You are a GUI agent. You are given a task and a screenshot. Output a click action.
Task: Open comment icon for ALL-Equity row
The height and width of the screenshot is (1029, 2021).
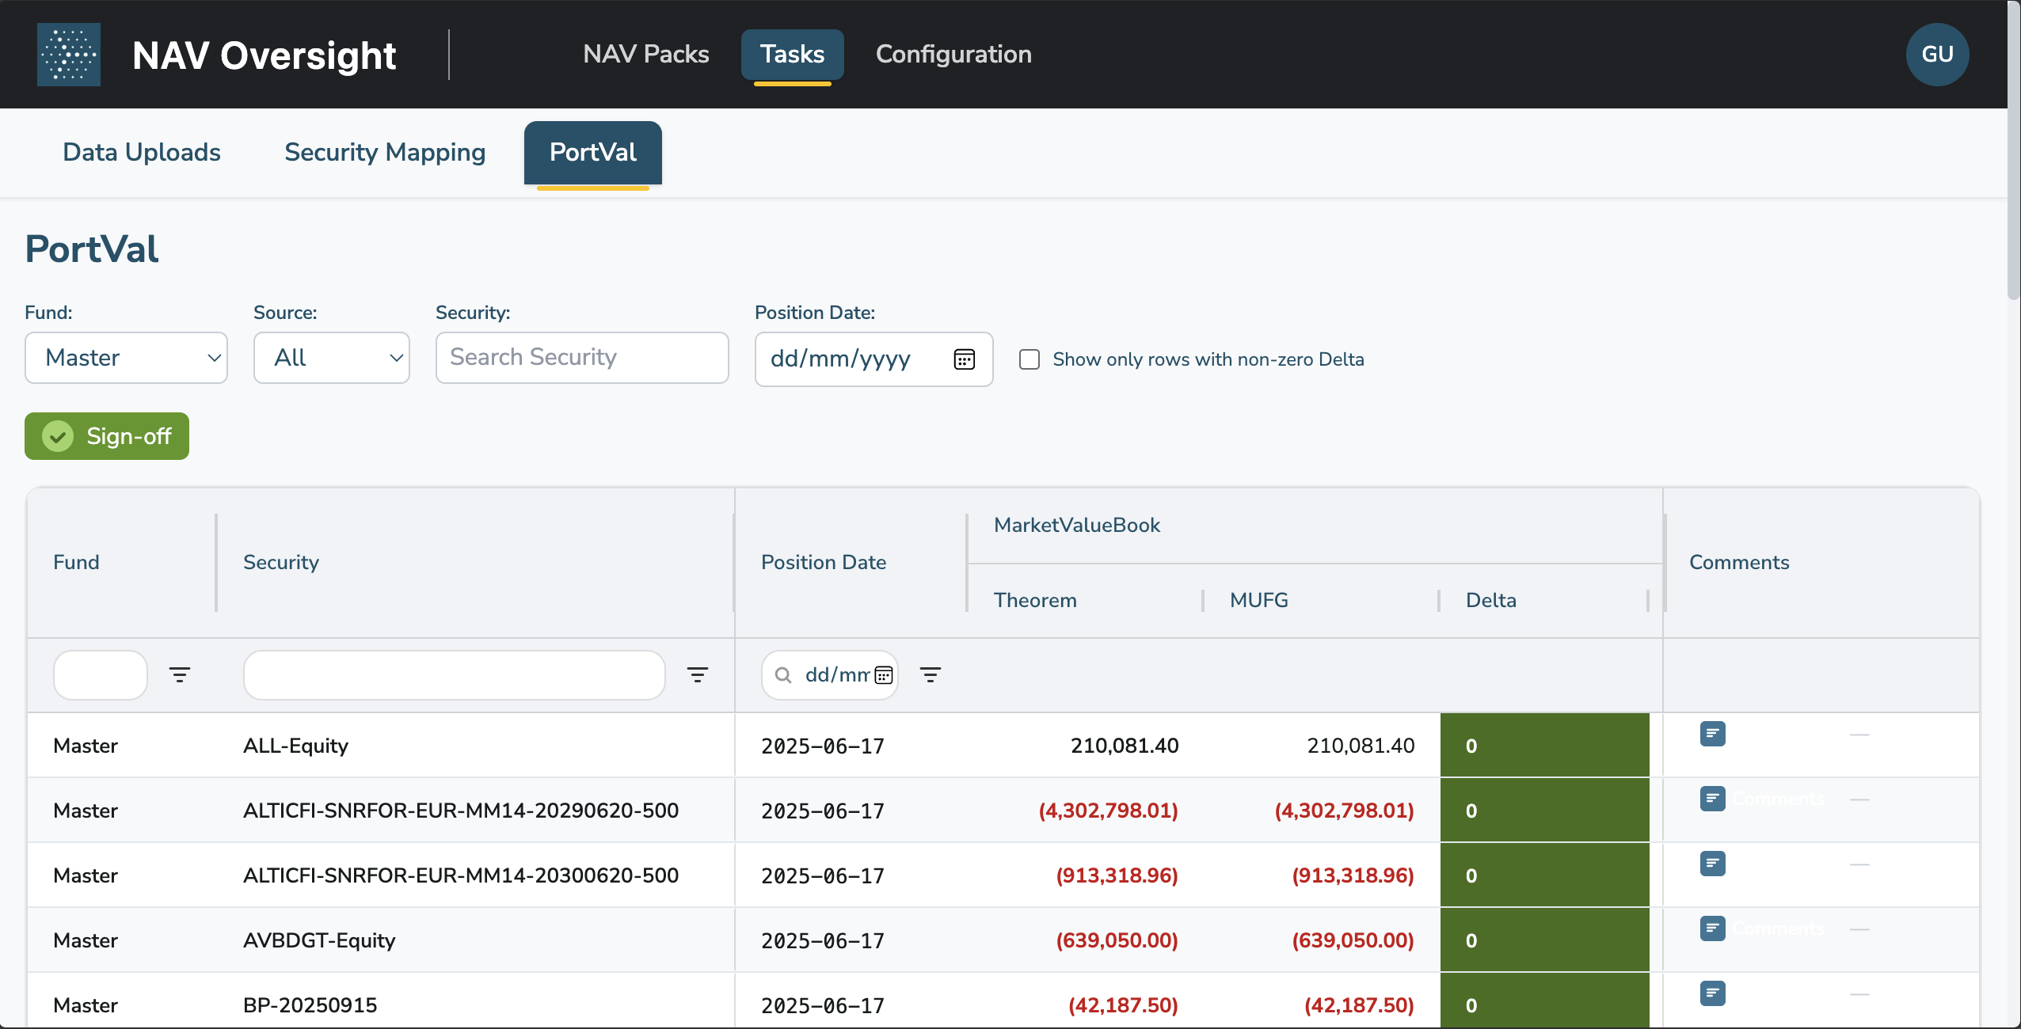1712,735
